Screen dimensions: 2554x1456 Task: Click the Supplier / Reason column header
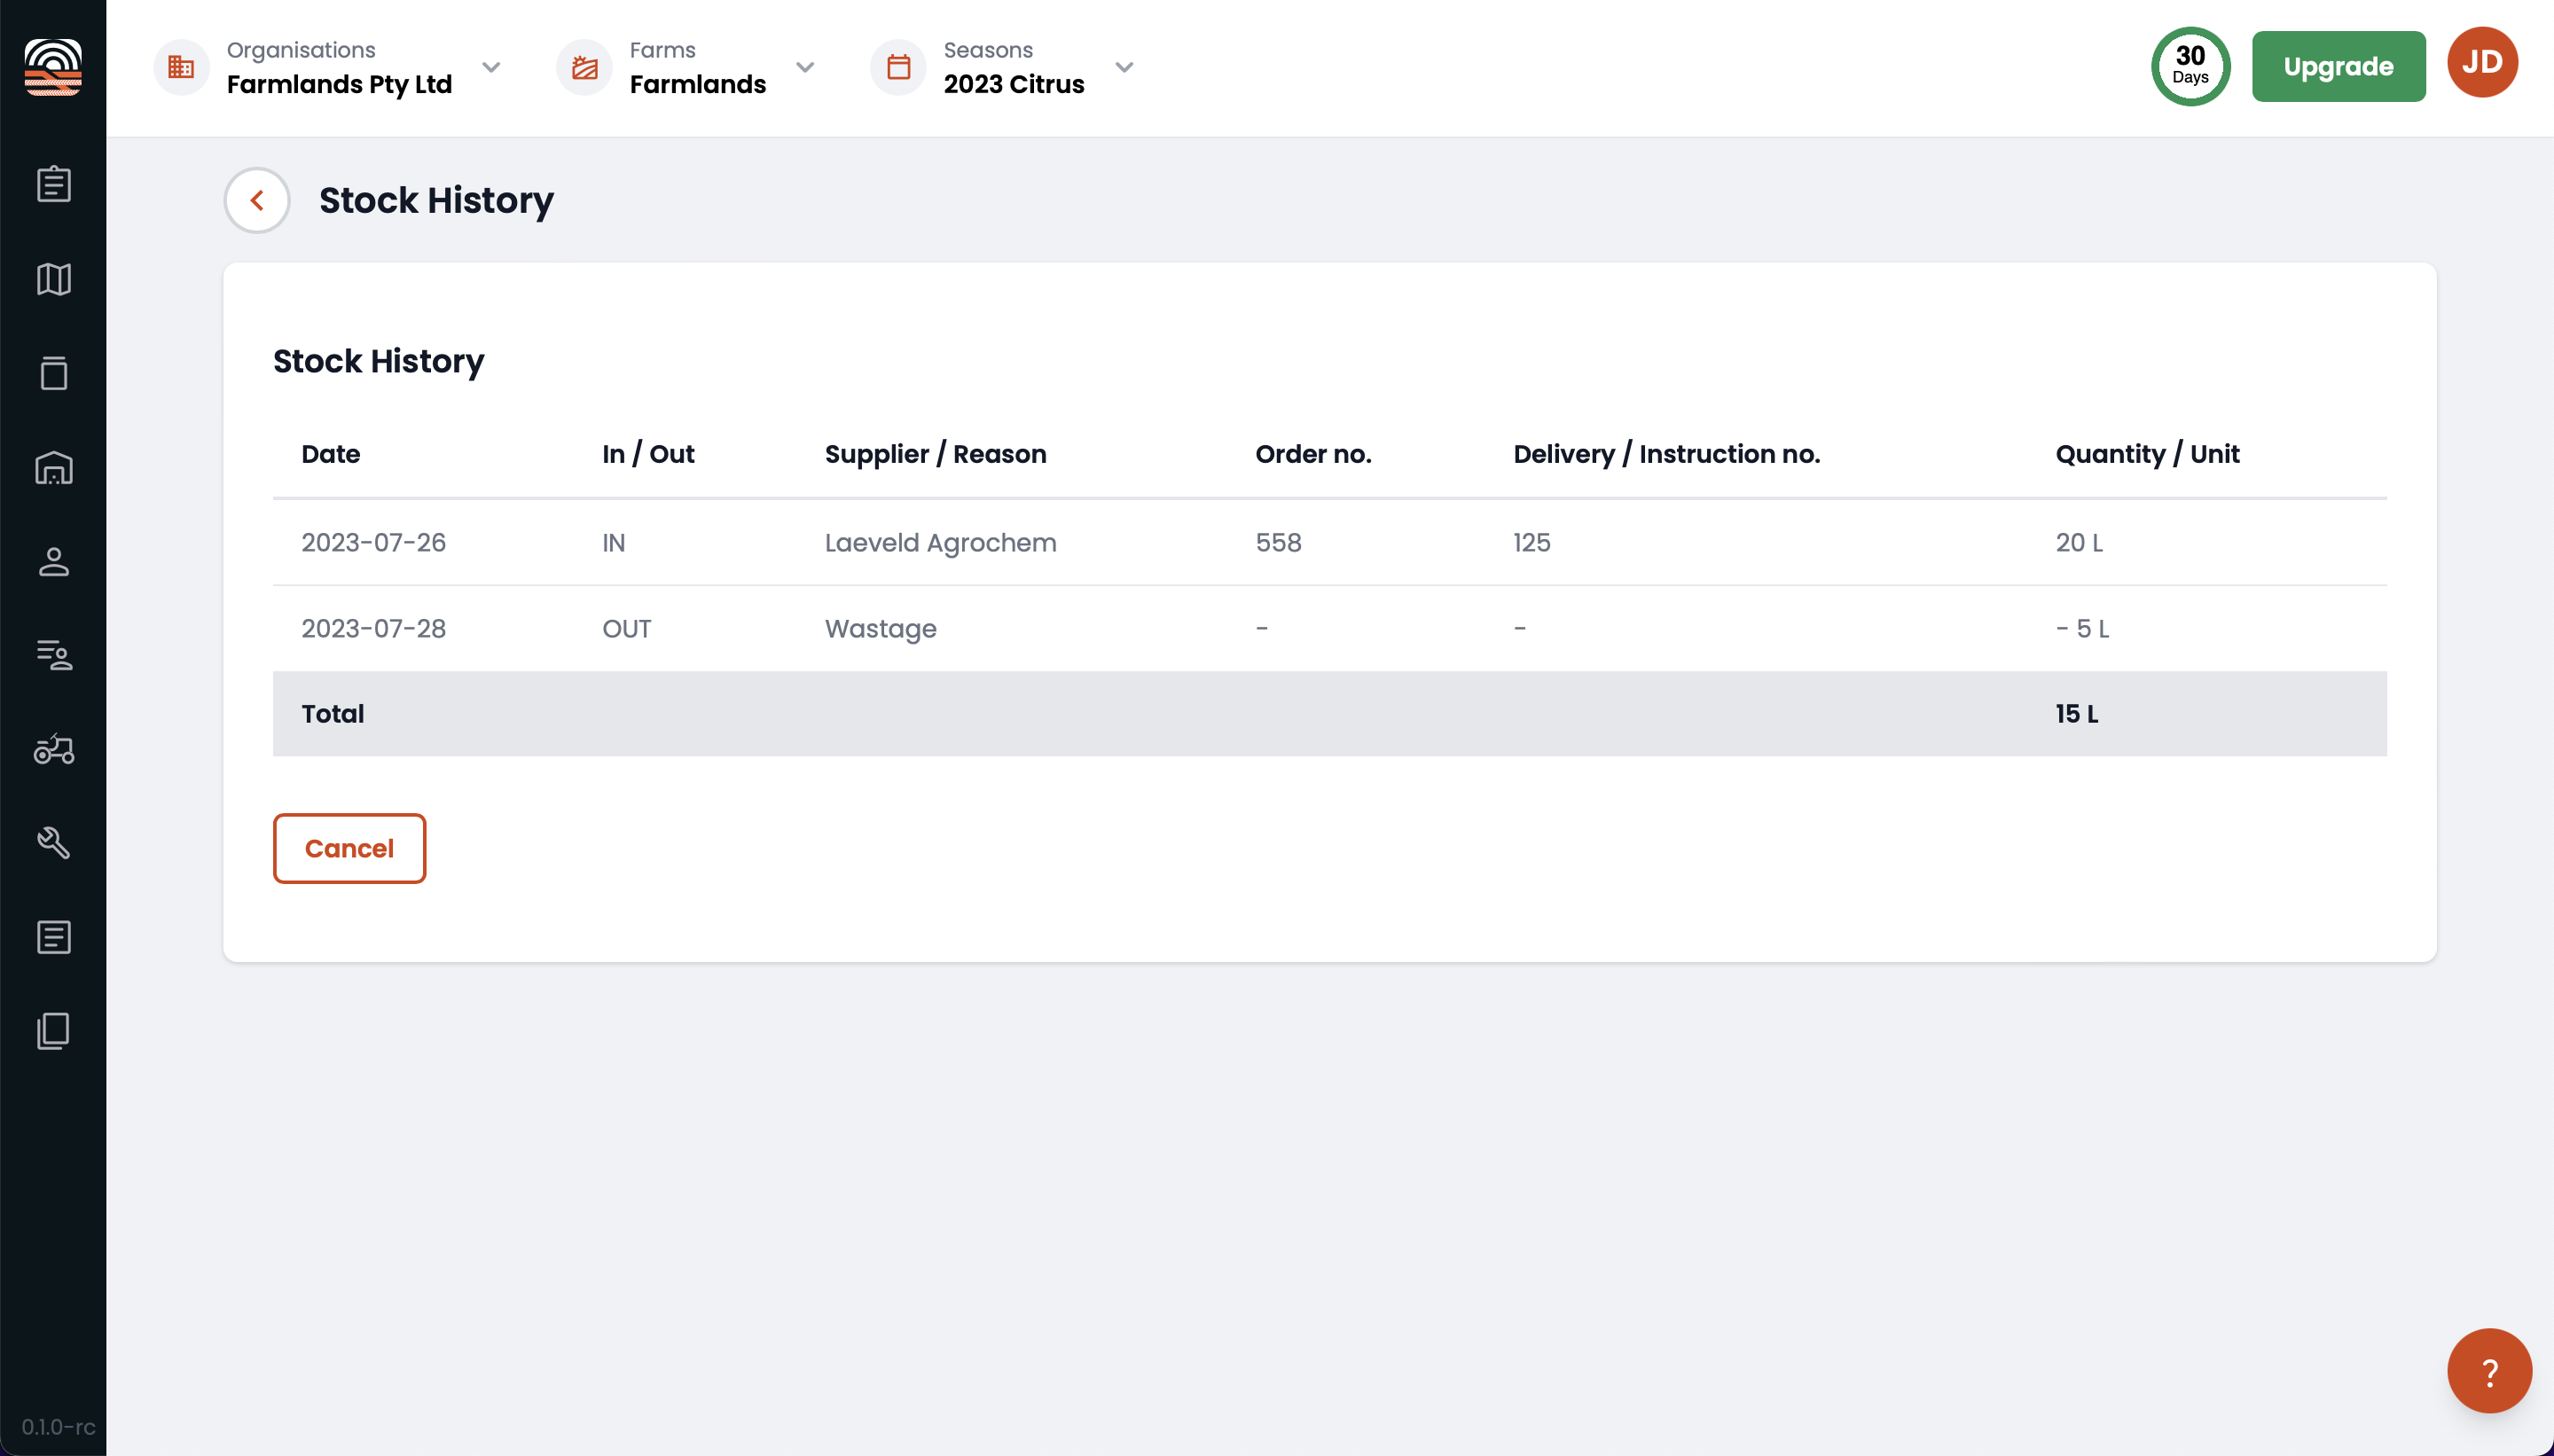[935, 454]
